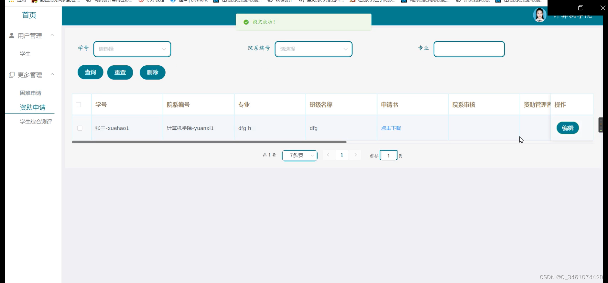The image size is (608, 283).
Task: Click the 查询 search button
Action: [91, 72]
